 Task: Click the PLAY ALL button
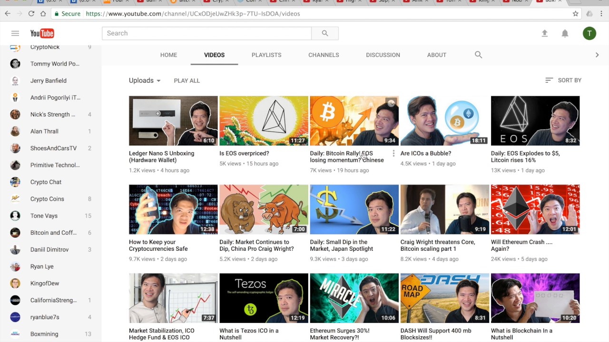pos(187,81)
